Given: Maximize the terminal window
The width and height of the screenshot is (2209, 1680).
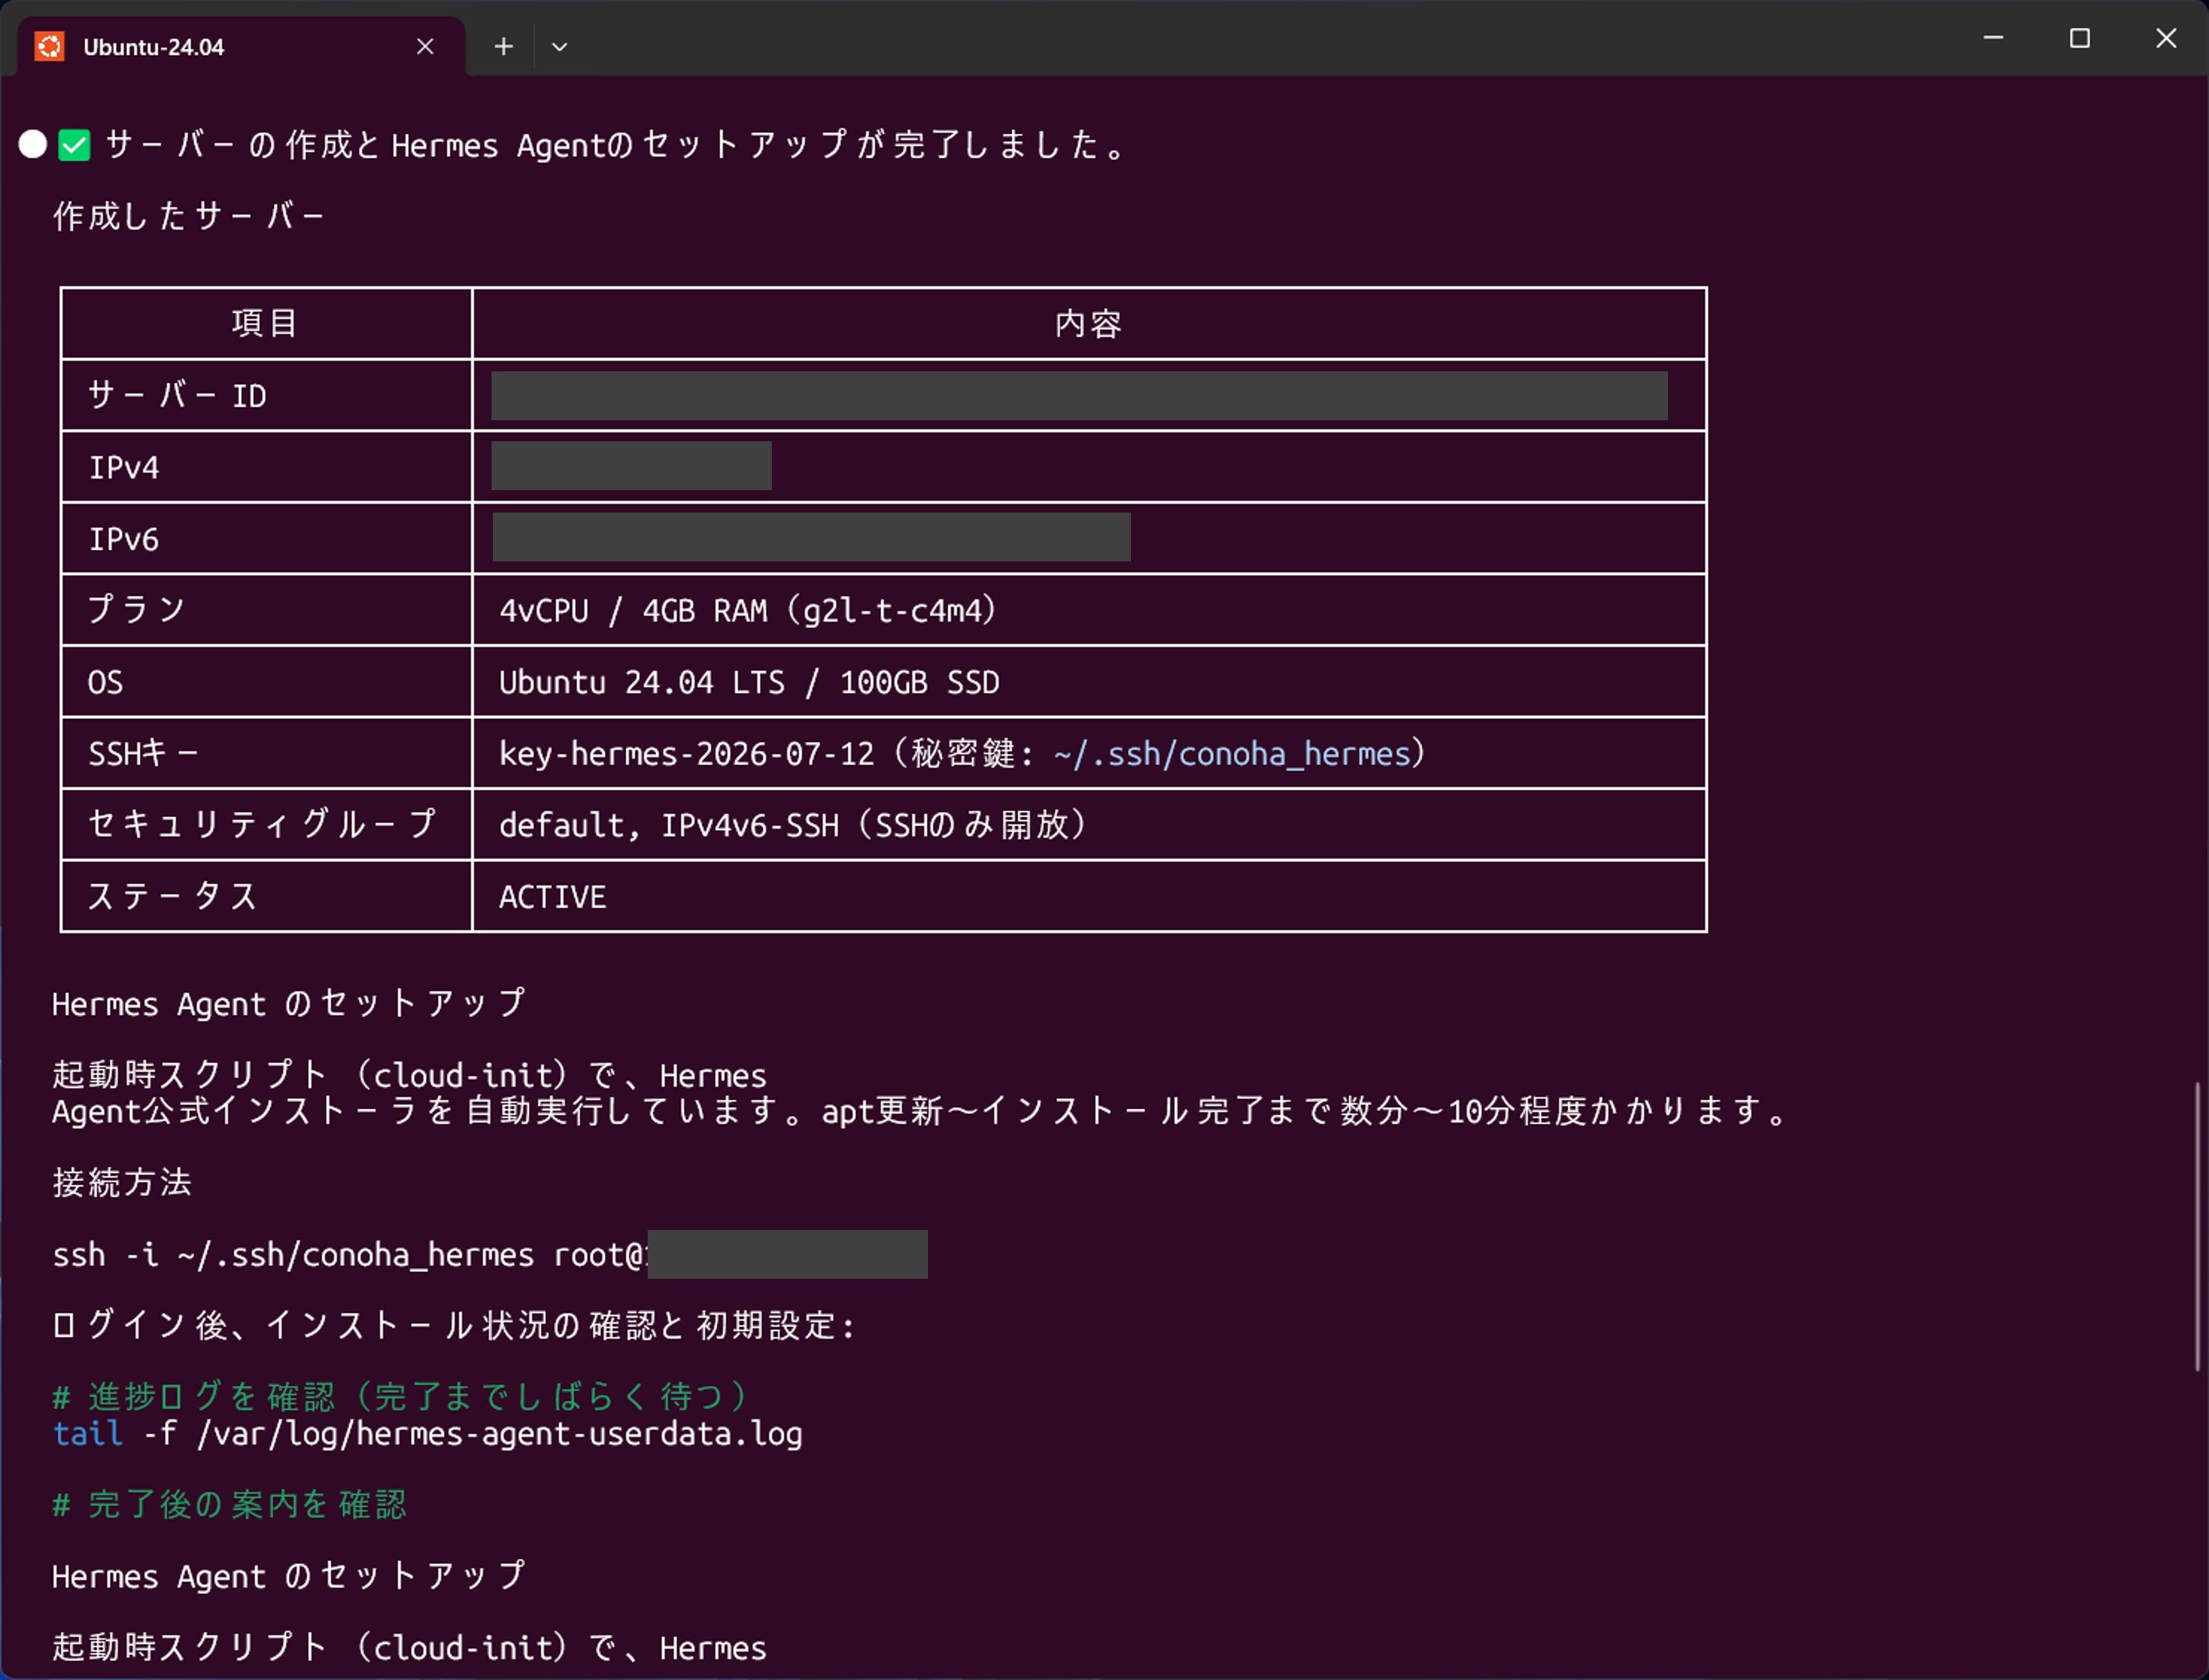Looking at the screenshot, I should click(2080, 38).
